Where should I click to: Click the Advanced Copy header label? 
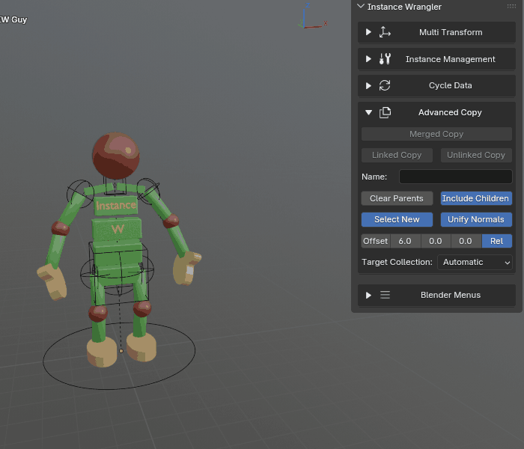(450, 112)
